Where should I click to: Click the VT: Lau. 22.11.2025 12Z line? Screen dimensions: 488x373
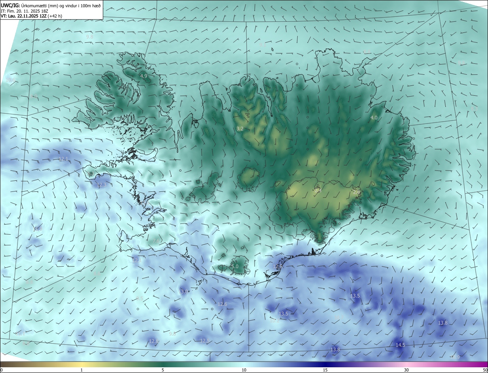tap(31, 16)
